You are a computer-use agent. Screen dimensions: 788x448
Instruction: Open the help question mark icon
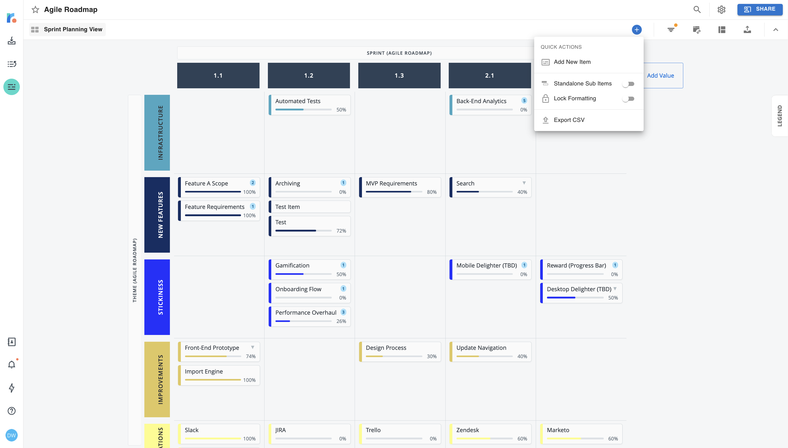click(11, 411)
